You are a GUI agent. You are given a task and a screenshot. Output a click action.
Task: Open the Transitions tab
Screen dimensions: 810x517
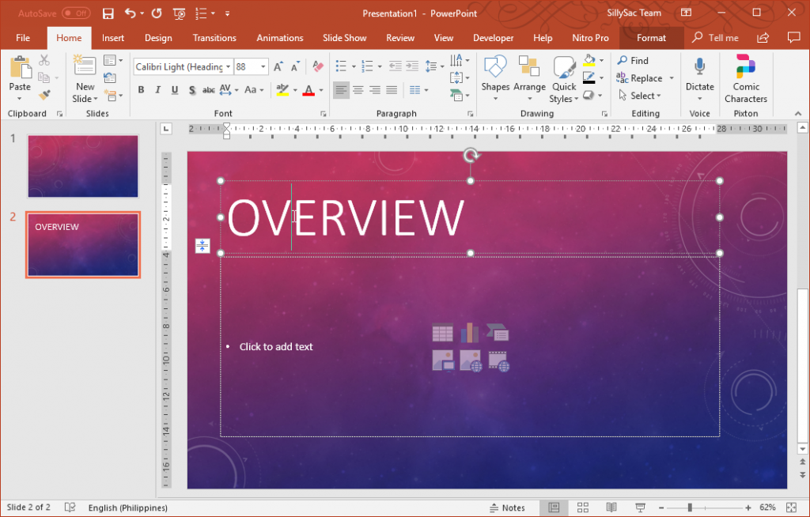(x=214, y=37)
